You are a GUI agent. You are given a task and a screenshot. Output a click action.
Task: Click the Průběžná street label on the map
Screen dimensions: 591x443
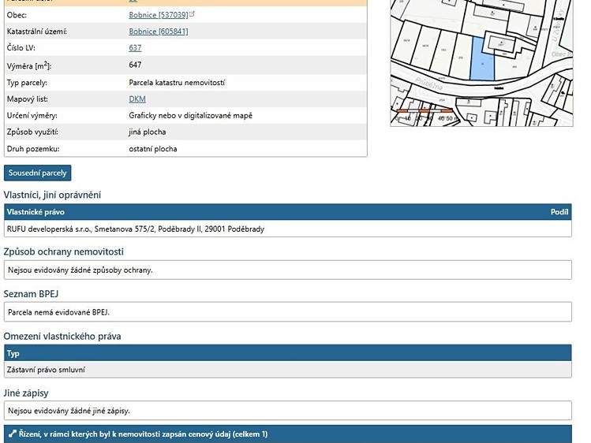pos(429,84)
